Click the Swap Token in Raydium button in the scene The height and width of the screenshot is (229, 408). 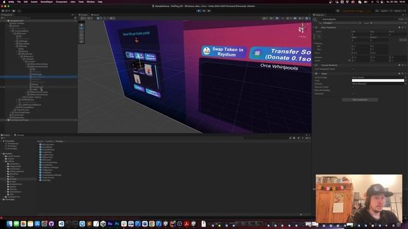(x=224, y=52)
